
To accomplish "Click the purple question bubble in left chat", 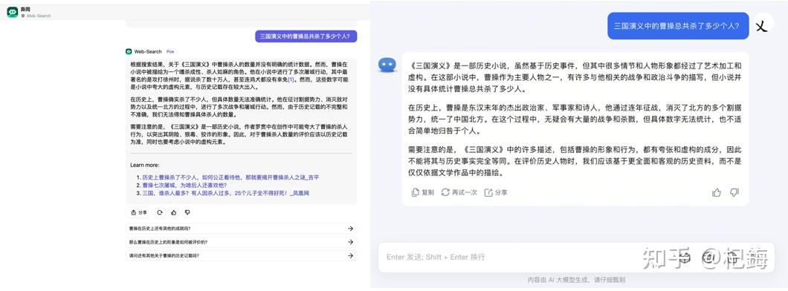I will click(x=306, y=36).
